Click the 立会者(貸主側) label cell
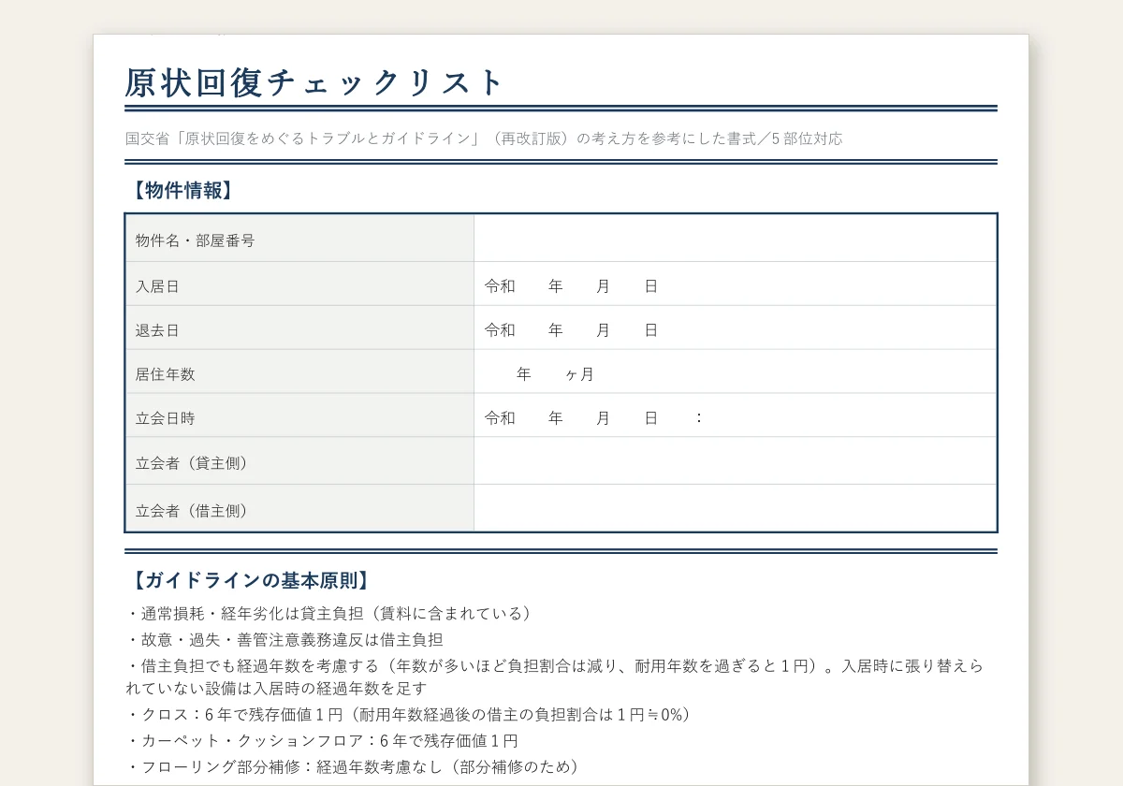Image resolution: width=1123 pixels, height=786 pixels. pyautogui.click(x=299, y=461)
